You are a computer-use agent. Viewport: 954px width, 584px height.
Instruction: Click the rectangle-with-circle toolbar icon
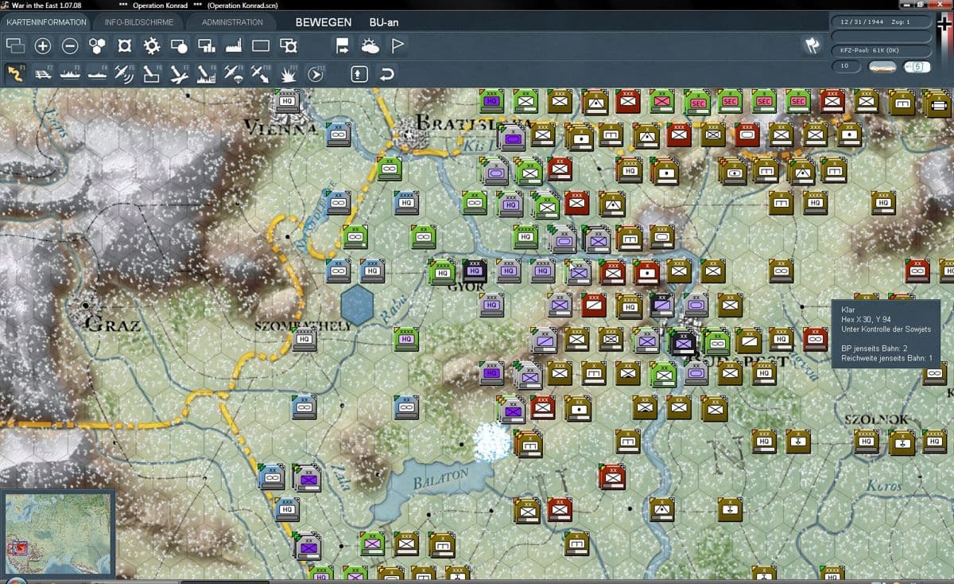(x=179, y=47)
